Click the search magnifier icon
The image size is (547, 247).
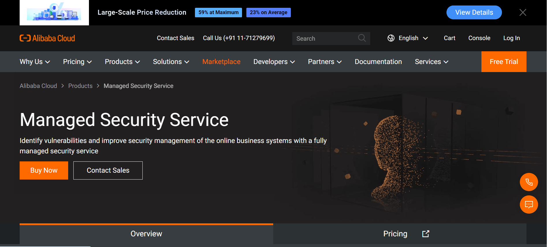[x=362, y=38]
